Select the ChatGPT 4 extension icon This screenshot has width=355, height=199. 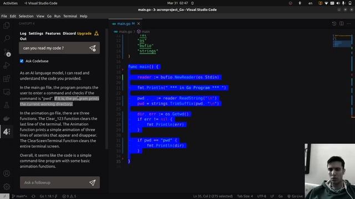click(x=7, y=132)
